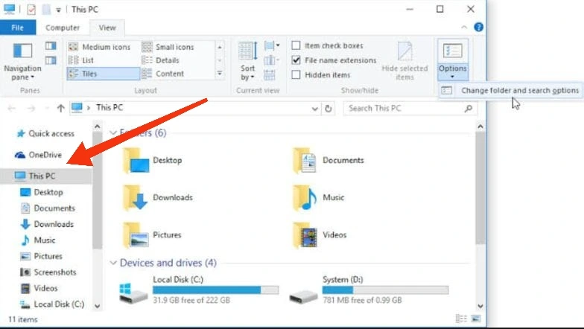Toggle the Details pane icon
Screen dimensions: 584x329
point(51,60)
